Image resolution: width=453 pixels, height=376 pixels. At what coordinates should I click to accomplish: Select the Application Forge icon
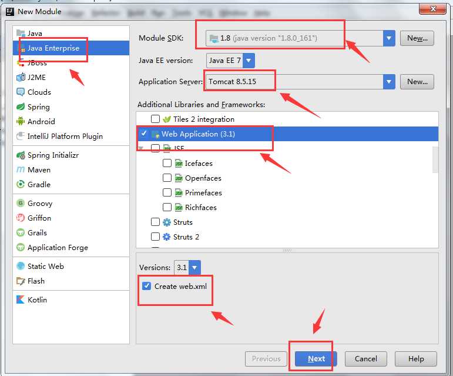click(21, 247)
